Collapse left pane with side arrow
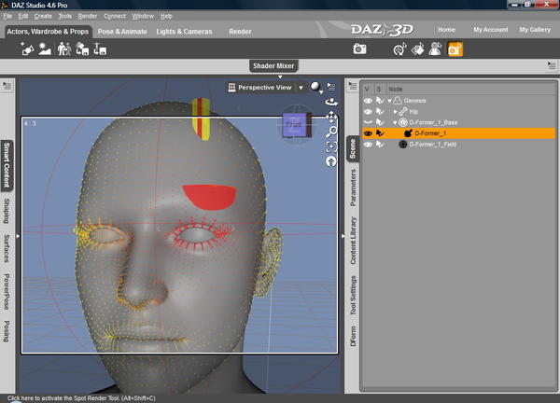 pyautogui.click(x=18, y=236)
